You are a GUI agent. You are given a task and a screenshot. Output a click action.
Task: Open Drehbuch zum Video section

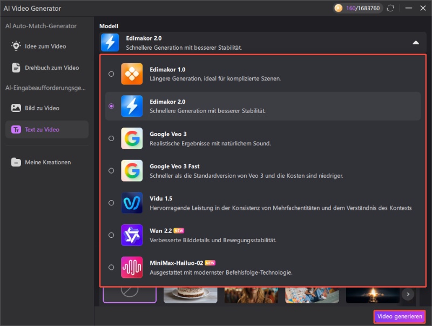(52, 68)
